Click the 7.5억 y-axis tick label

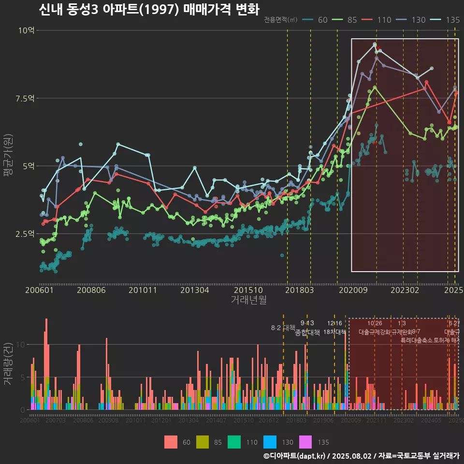25,98
